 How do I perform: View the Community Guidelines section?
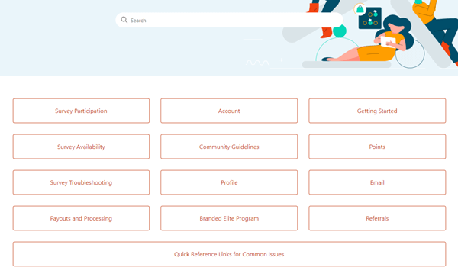(x=229, y=147)
